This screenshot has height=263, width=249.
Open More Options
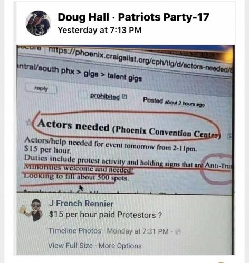120,246
